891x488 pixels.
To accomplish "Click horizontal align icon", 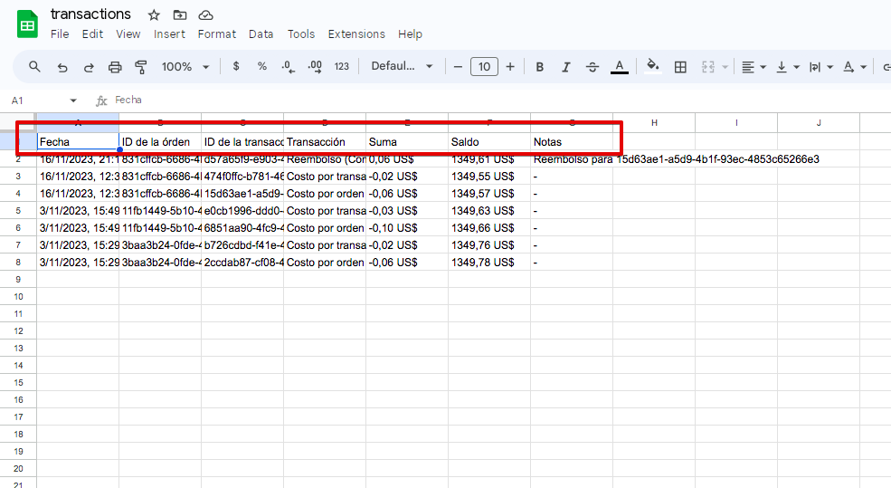I will [748, 67].
